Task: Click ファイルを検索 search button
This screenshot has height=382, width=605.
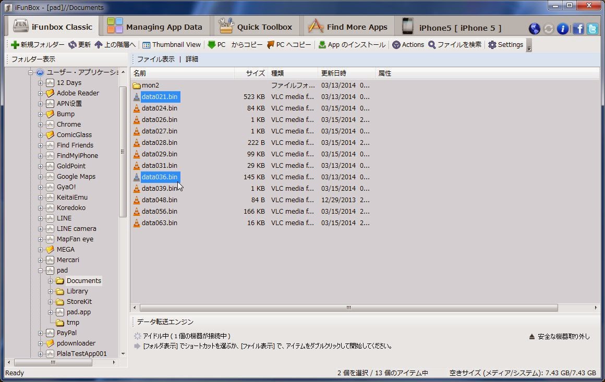Action: [455, 45]
